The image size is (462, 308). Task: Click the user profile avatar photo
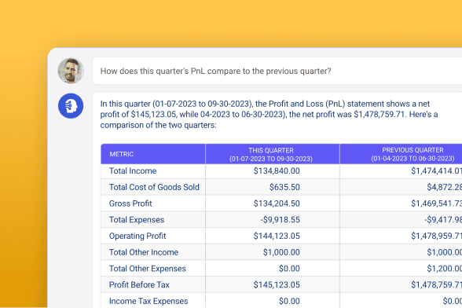pos(71,71)
